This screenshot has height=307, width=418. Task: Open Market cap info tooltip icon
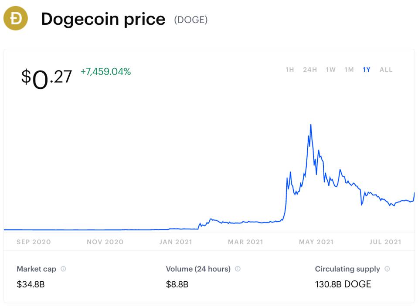click(x=63, y=269)
